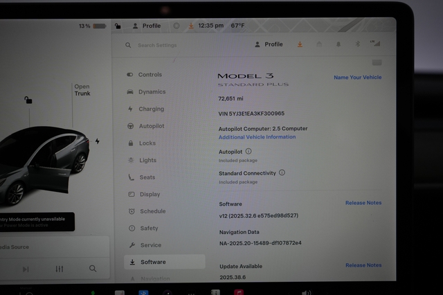Show info for Autopilot package
The image size is (443, 295).
coord(248,151)
